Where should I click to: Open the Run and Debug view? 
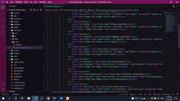[3, 26]
